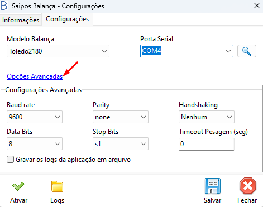Click the magnifier search serial port icon
263x207 pixels.
tap(247, 51)
